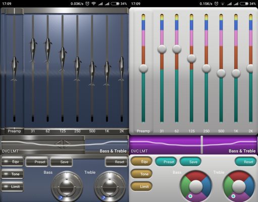Viewport: 258px width, 202px height.
Task: Click the colorful Treble knob
Action: click(x=239, y=186)
